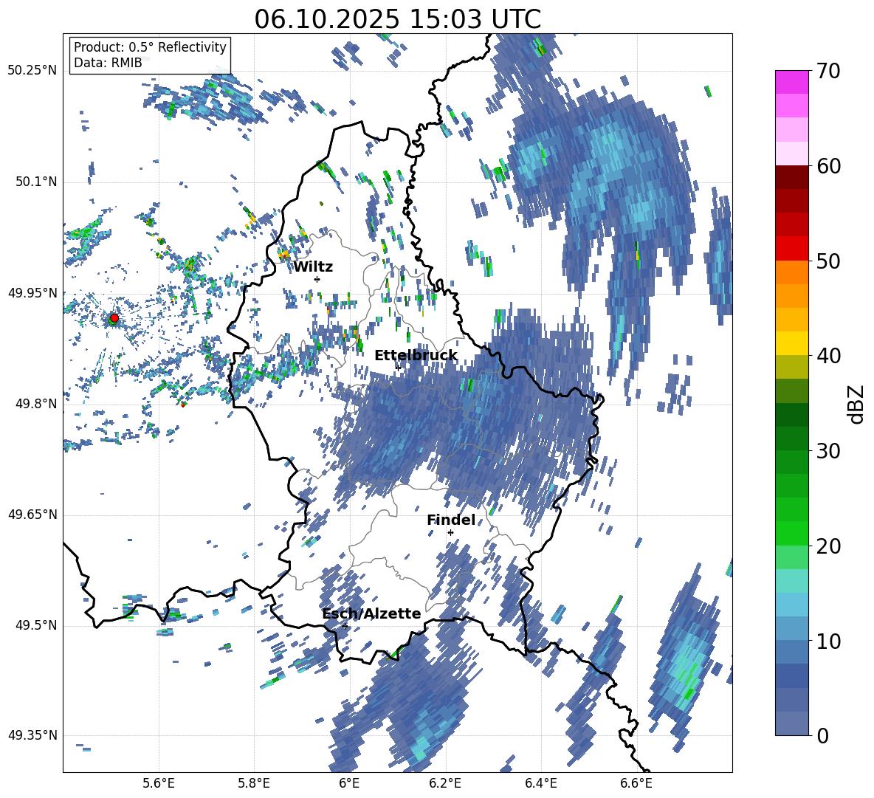This screenshot has width=874, height=798.
Task: Click the 6°E longitude label
Action: pyautogui.click(x=349, y=784)
